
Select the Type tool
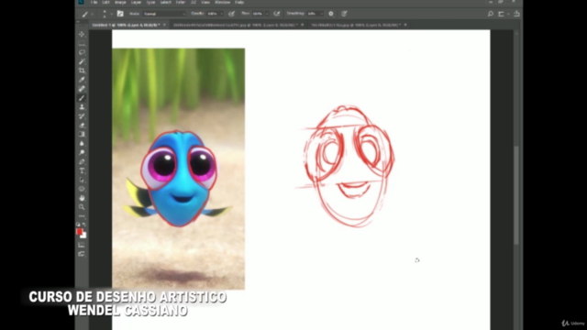(x=82, y=170)
